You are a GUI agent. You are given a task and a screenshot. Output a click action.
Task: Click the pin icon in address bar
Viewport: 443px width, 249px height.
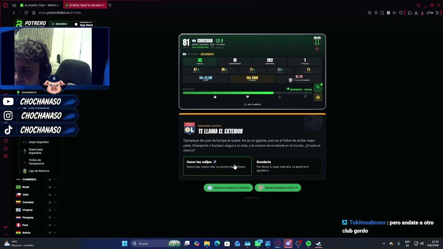pos(376,13)
